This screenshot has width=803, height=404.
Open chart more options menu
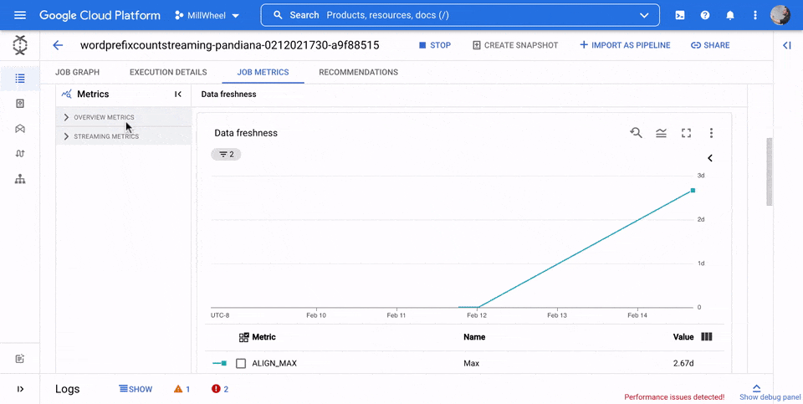[711, 133]
